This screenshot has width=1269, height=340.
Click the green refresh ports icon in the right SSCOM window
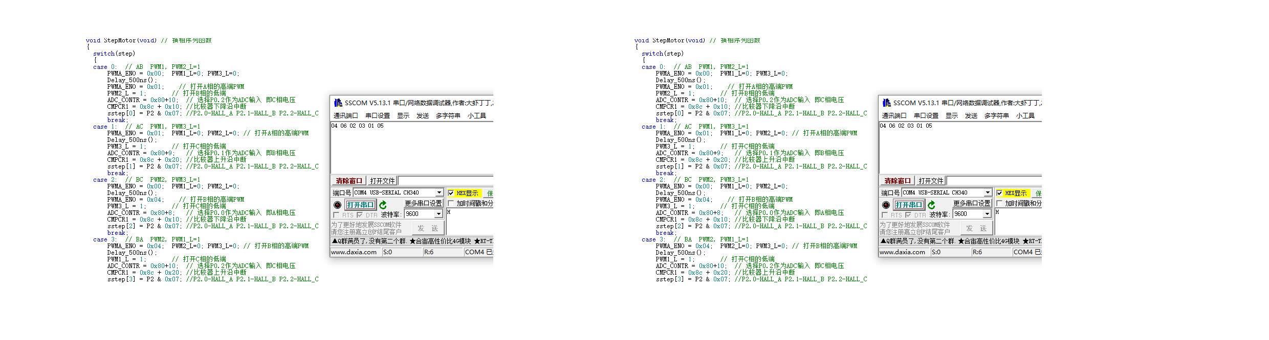(x=931, y=205)
